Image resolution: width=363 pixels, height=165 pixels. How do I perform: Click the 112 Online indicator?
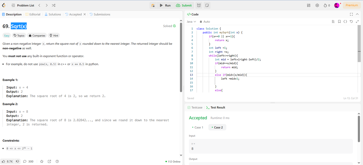coord(173,162)
